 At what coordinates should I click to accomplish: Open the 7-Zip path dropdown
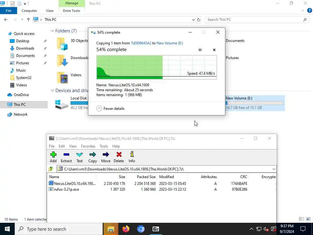[274, 169]
